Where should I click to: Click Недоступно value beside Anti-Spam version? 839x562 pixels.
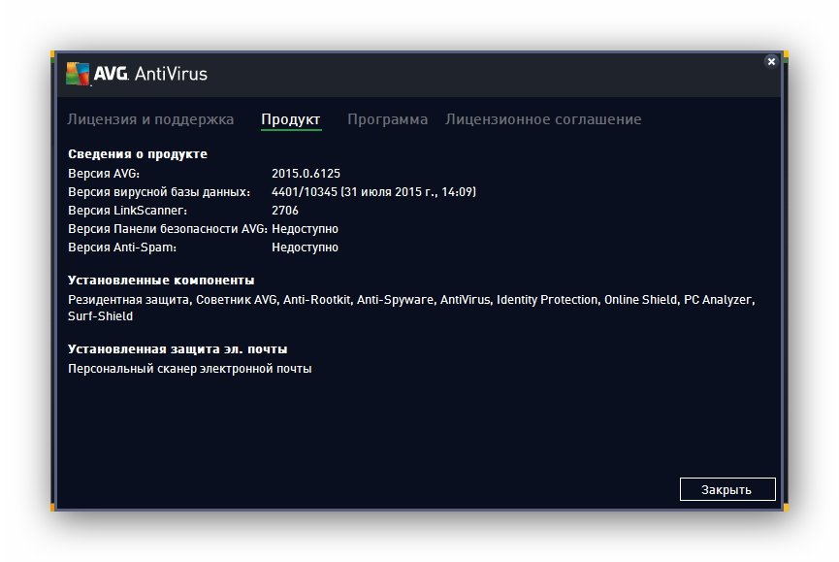coord(305,248)
